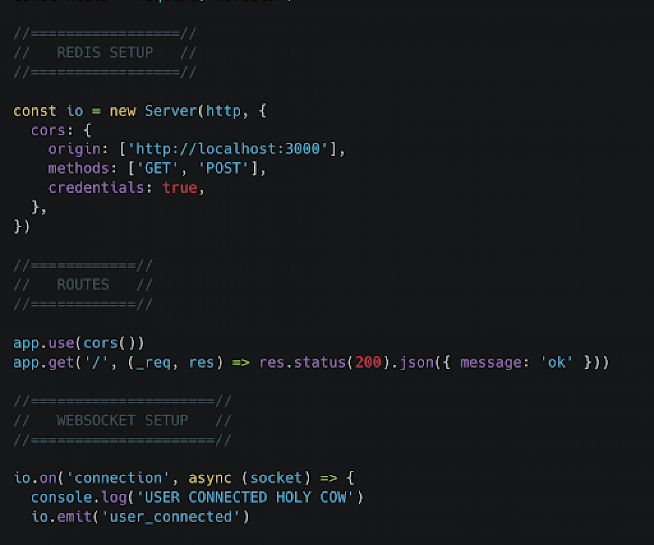Click the 'json' method call

[x=416, y=362]
